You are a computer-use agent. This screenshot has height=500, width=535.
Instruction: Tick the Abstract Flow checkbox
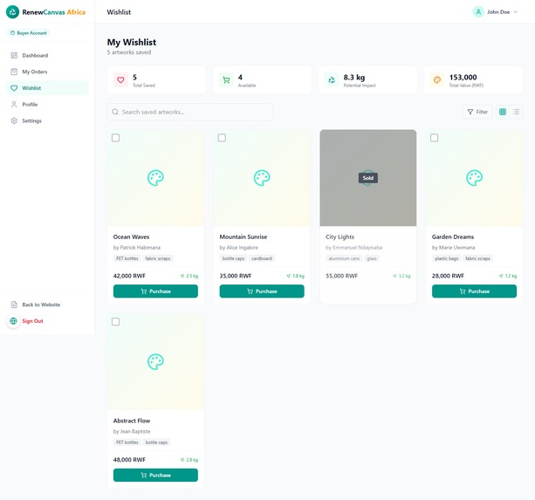pos(116,322)
